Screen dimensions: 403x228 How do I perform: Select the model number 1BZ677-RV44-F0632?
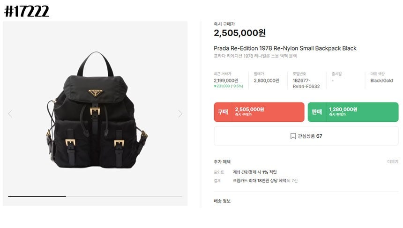(306, 83)
